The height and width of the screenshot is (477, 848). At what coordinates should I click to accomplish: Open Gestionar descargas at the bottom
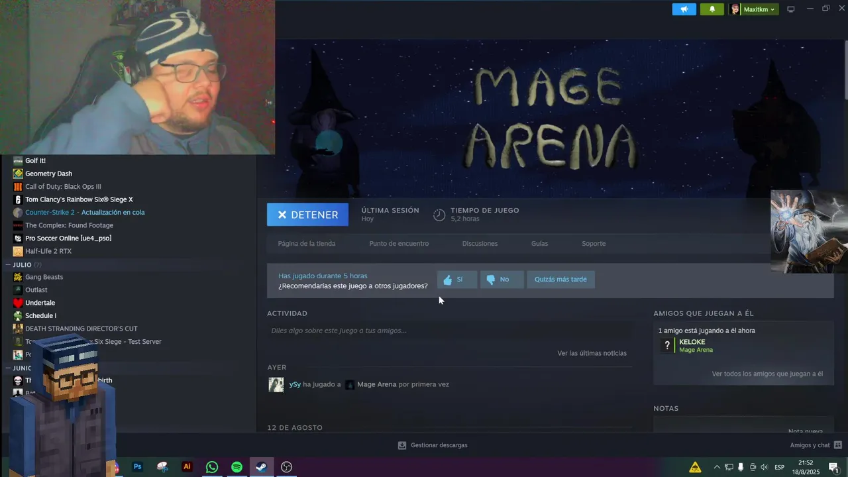[x=439, y=445]
